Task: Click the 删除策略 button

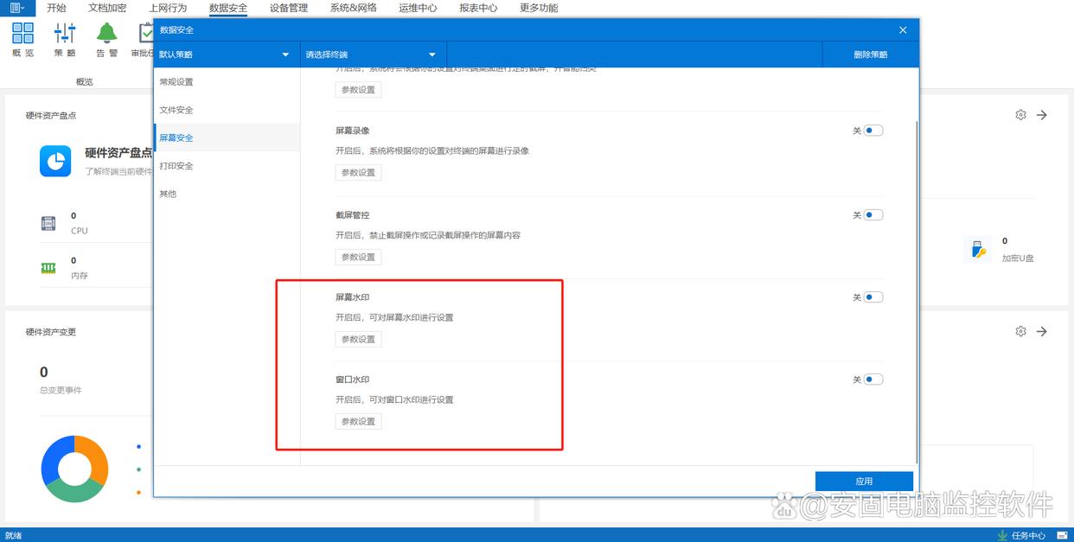Action: coord(871,54)
